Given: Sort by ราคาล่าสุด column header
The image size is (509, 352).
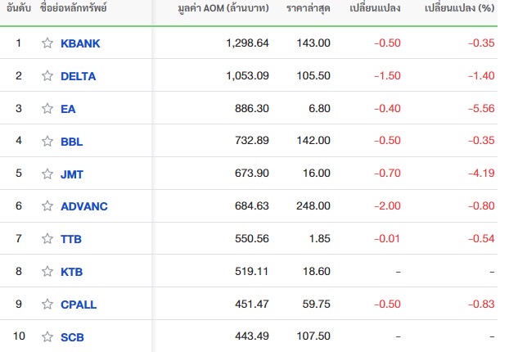Looking at the screenshot, I should (306, 10).
